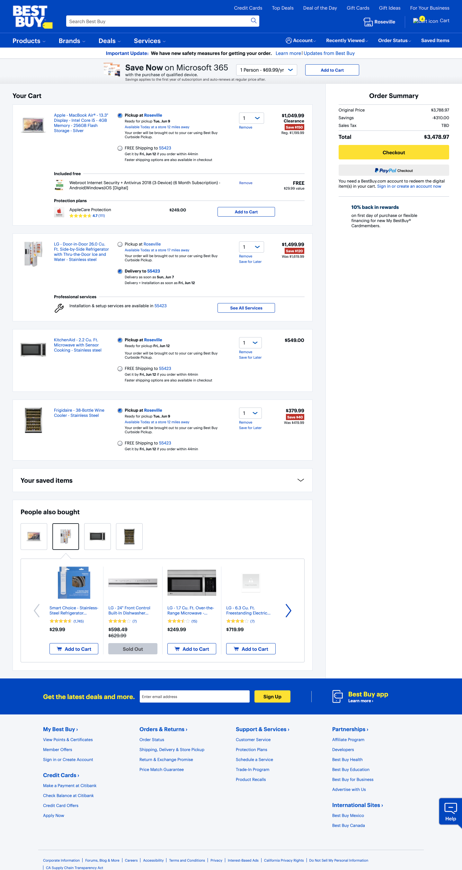Add Microsoft 365 to cart

click(332, 70)
